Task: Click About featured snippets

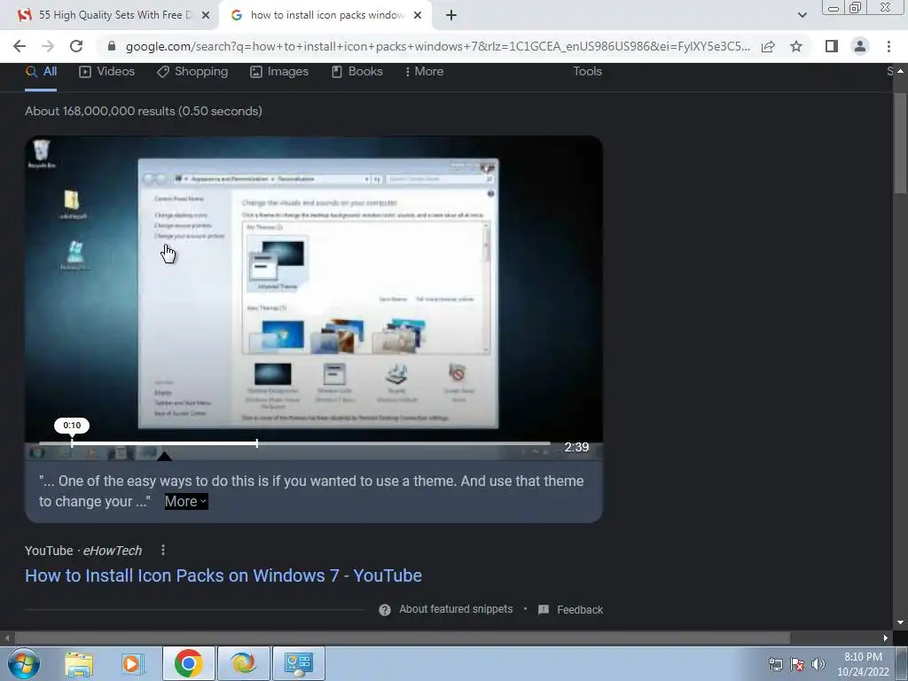Action: click(456, 609)
